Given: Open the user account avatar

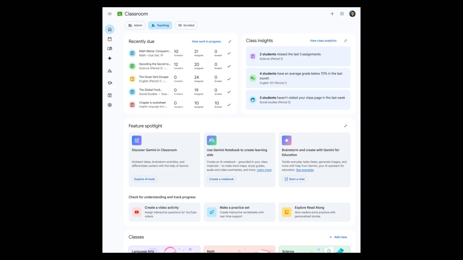Looking at the screenshot, I should (352, 14).
